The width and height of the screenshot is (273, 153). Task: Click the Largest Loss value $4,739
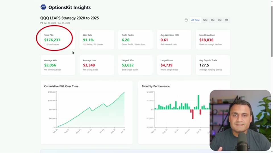(x=166, y=65)
